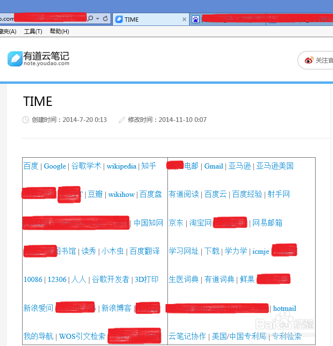Open the 3D打印 link
Image resolution: width=333 pixels, height=346 pixels.
[147, 279]
